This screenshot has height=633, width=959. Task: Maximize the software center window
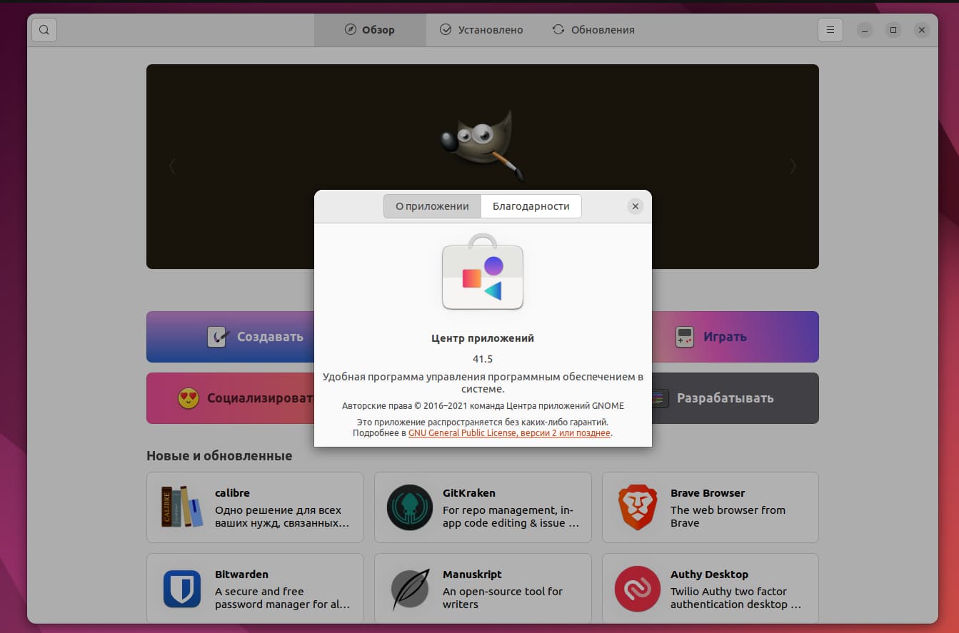click(893, 30)
